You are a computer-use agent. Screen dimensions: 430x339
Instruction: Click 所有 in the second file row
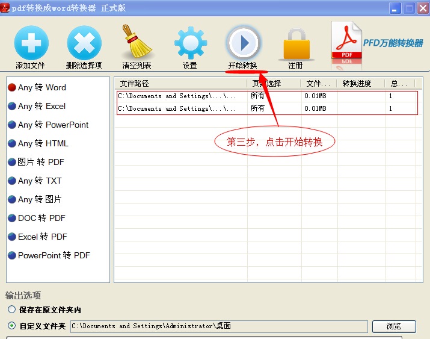257,108
